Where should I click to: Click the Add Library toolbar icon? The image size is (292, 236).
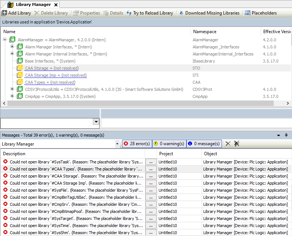[x=4, y=13]
